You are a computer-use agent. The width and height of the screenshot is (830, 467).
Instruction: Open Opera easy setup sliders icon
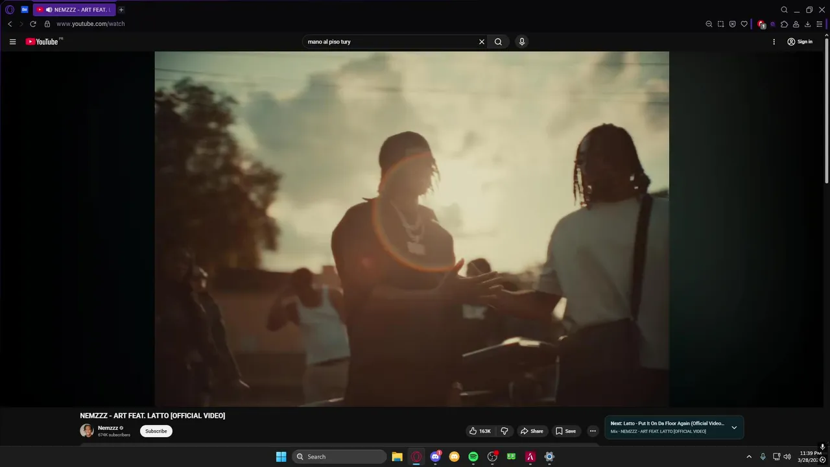point(819,24)
